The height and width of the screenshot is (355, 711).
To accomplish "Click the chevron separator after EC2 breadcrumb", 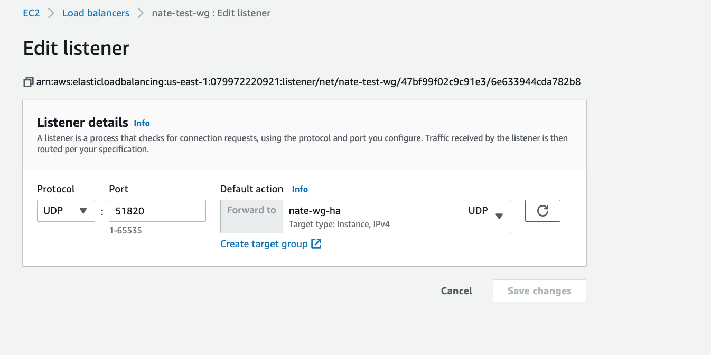I will point(51,13).
